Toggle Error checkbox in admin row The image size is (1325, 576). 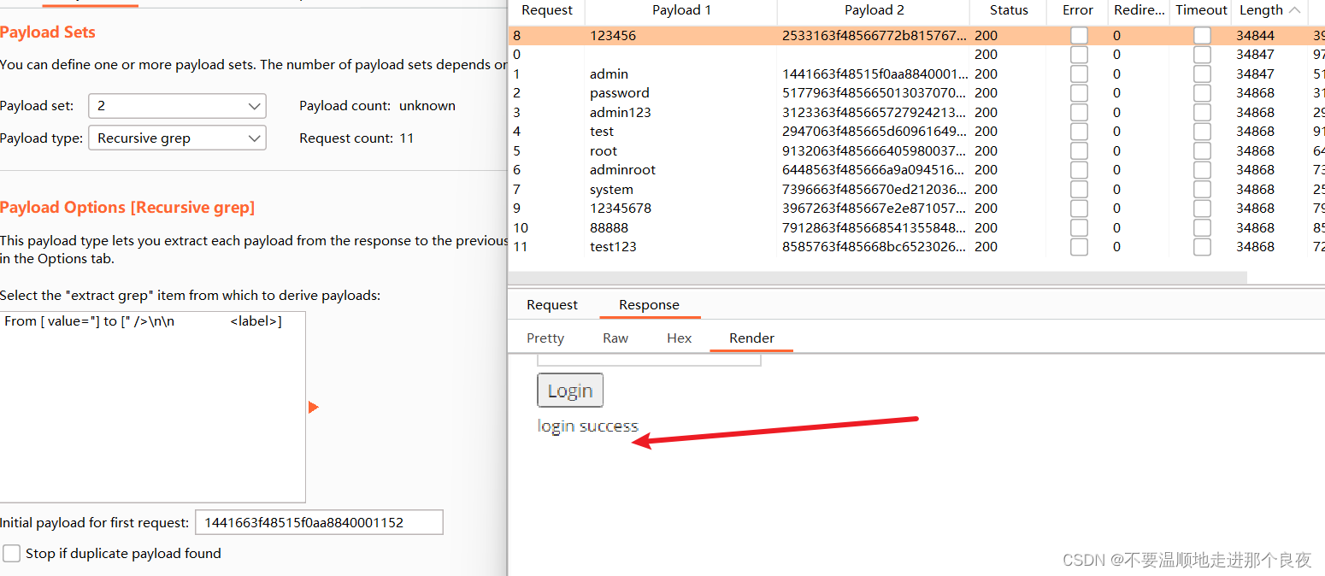pos(1080,74)
